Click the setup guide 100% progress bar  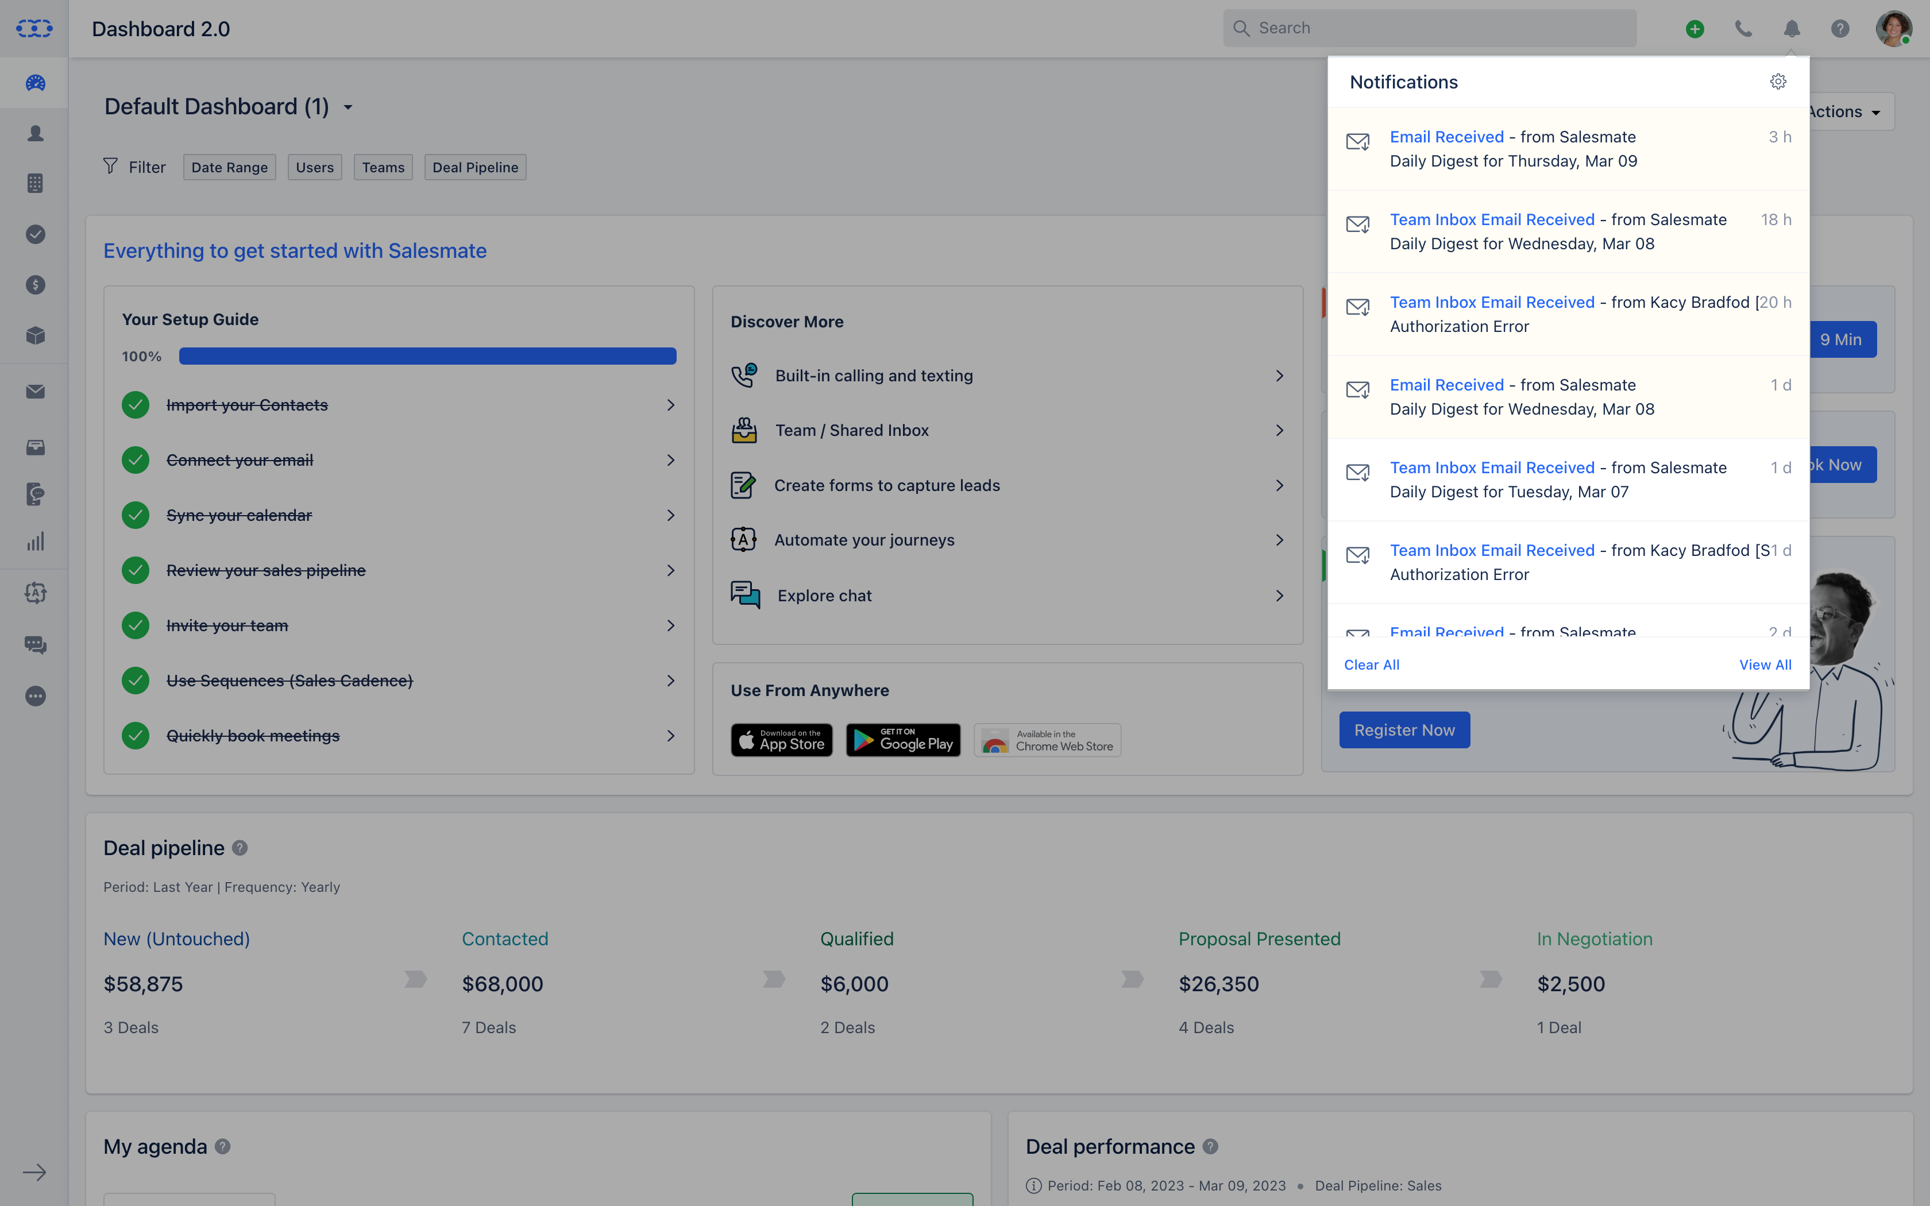coord(427,357)
